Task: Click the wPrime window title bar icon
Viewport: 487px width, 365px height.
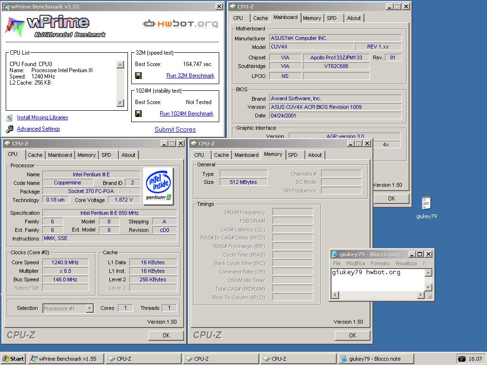Action: (x=7, y=7)
